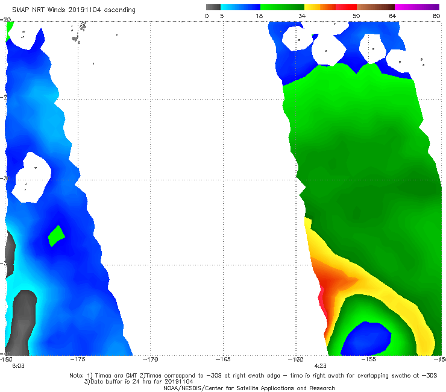Image resolution: width=446 pixels, height=392 pixels.
Task: Click the '34' color scale label
Action: (x=302, y=16)
